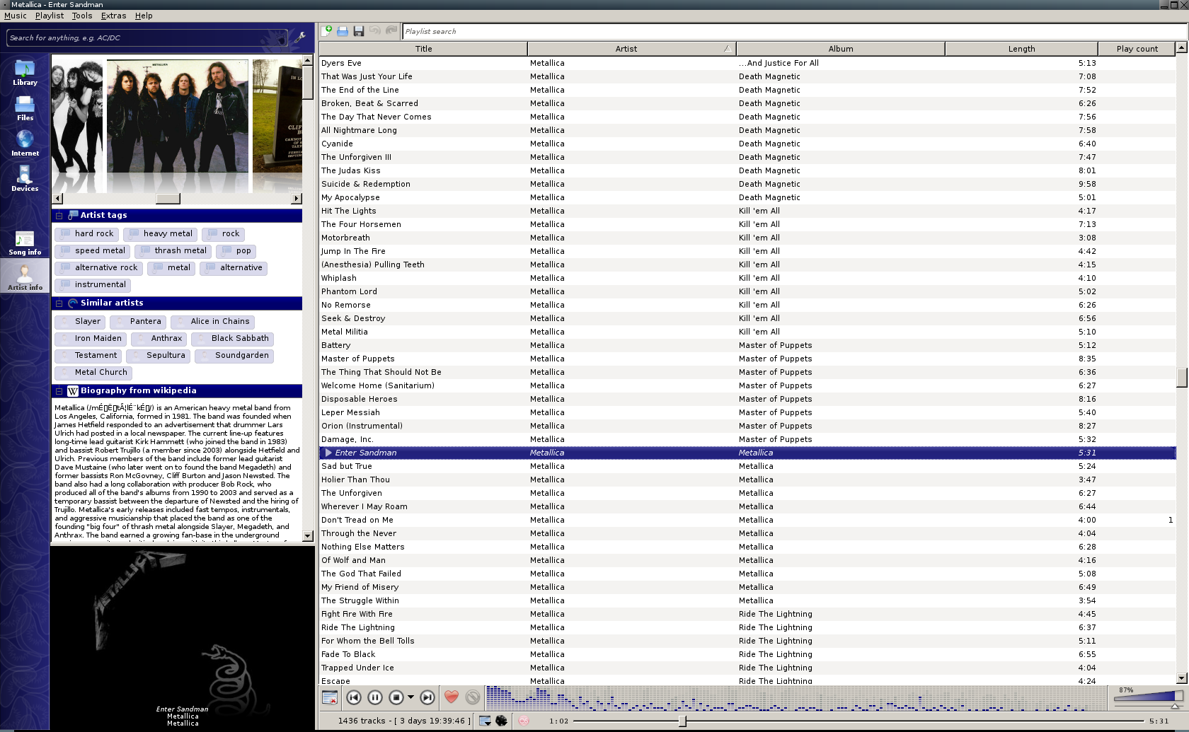Sort playlist by Play count column header
1189x732 pixels.
click(1137, 49)
